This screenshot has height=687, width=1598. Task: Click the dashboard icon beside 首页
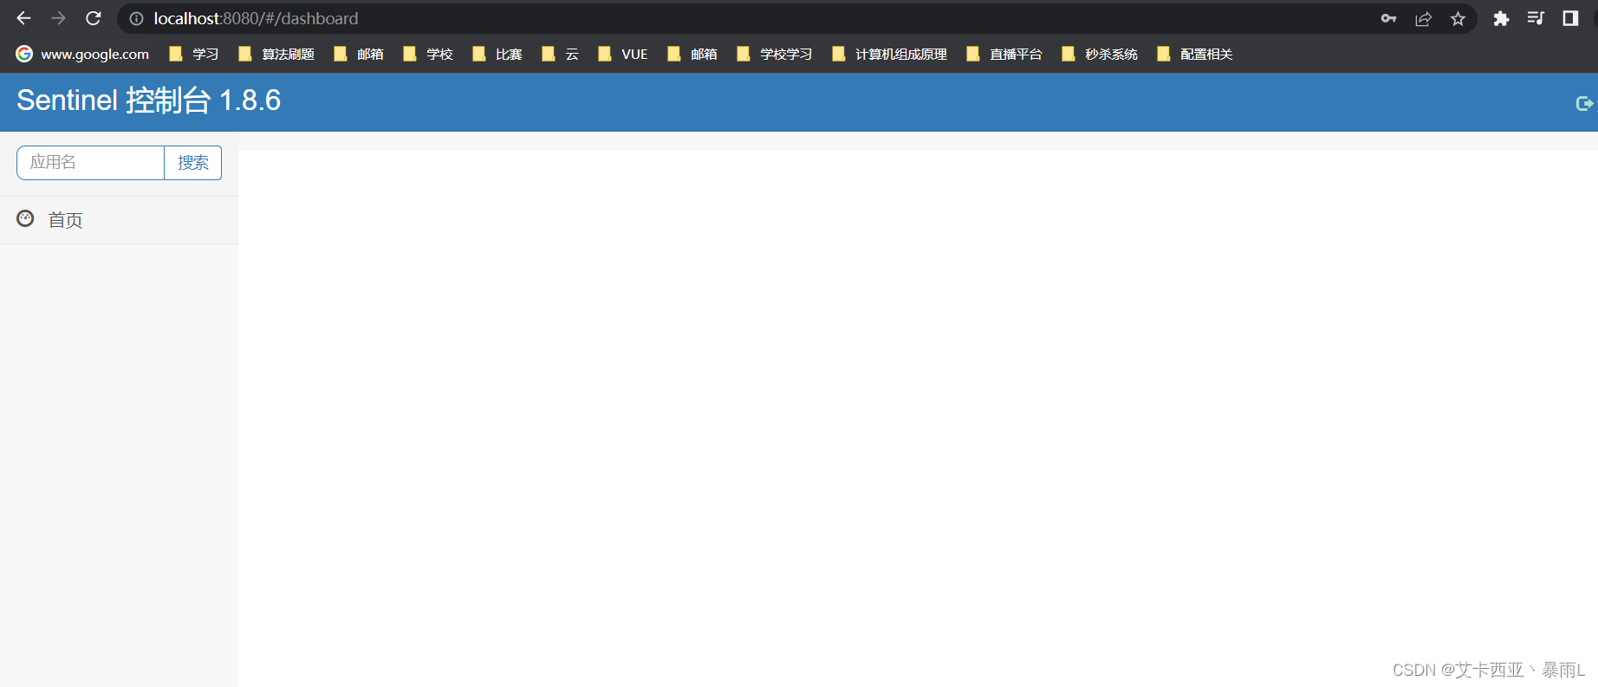click(25, 218)
